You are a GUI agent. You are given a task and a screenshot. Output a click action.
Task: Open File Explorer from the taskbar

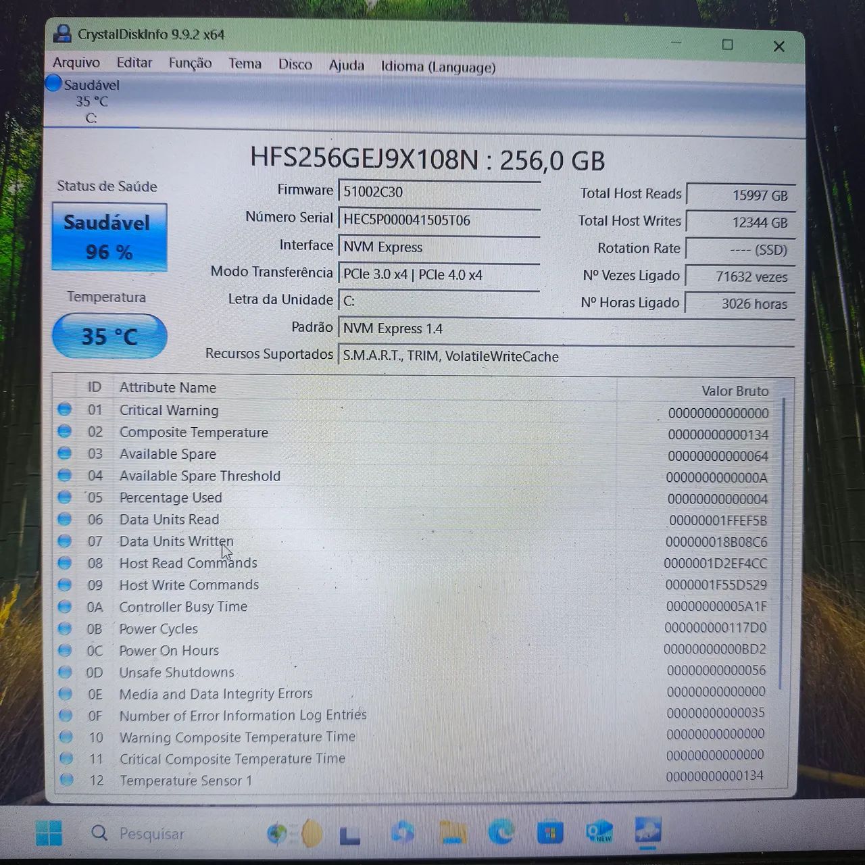pos(452,832)
